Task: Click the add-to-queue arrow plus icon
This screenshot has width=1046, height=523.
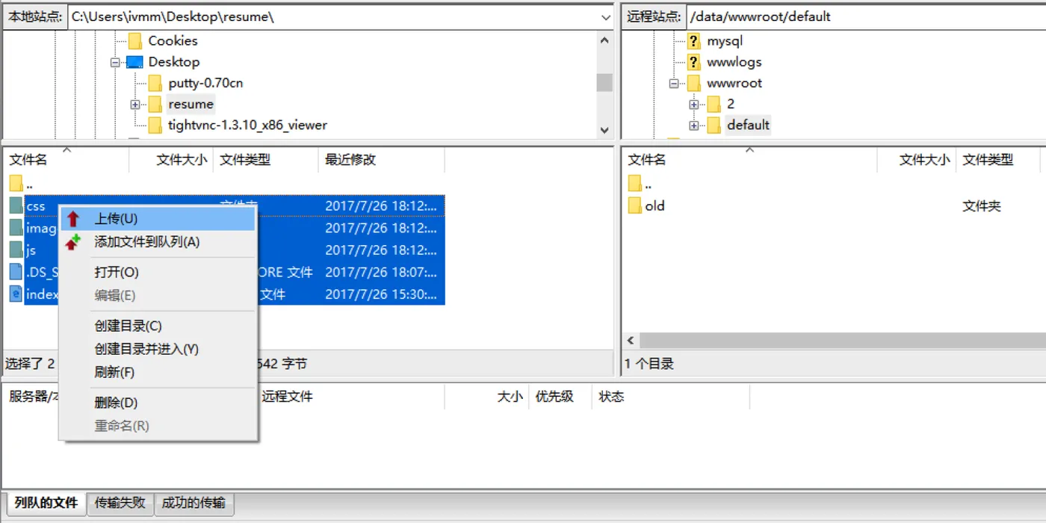Action: point(72,242)
